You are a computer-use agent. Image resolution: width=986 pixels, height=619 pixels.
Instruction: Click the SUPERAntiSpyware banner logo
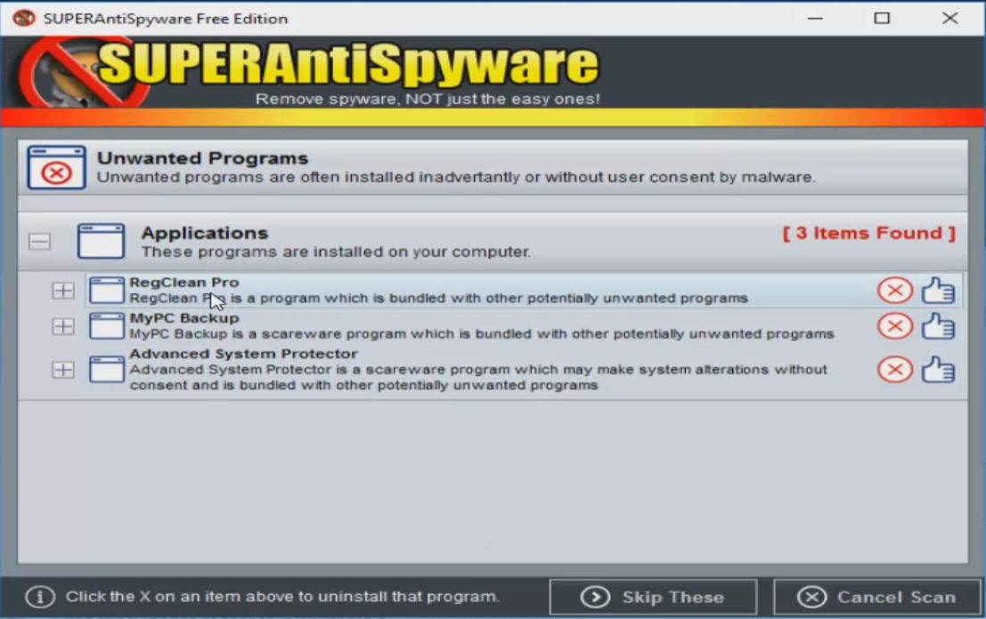click(308, 72)
